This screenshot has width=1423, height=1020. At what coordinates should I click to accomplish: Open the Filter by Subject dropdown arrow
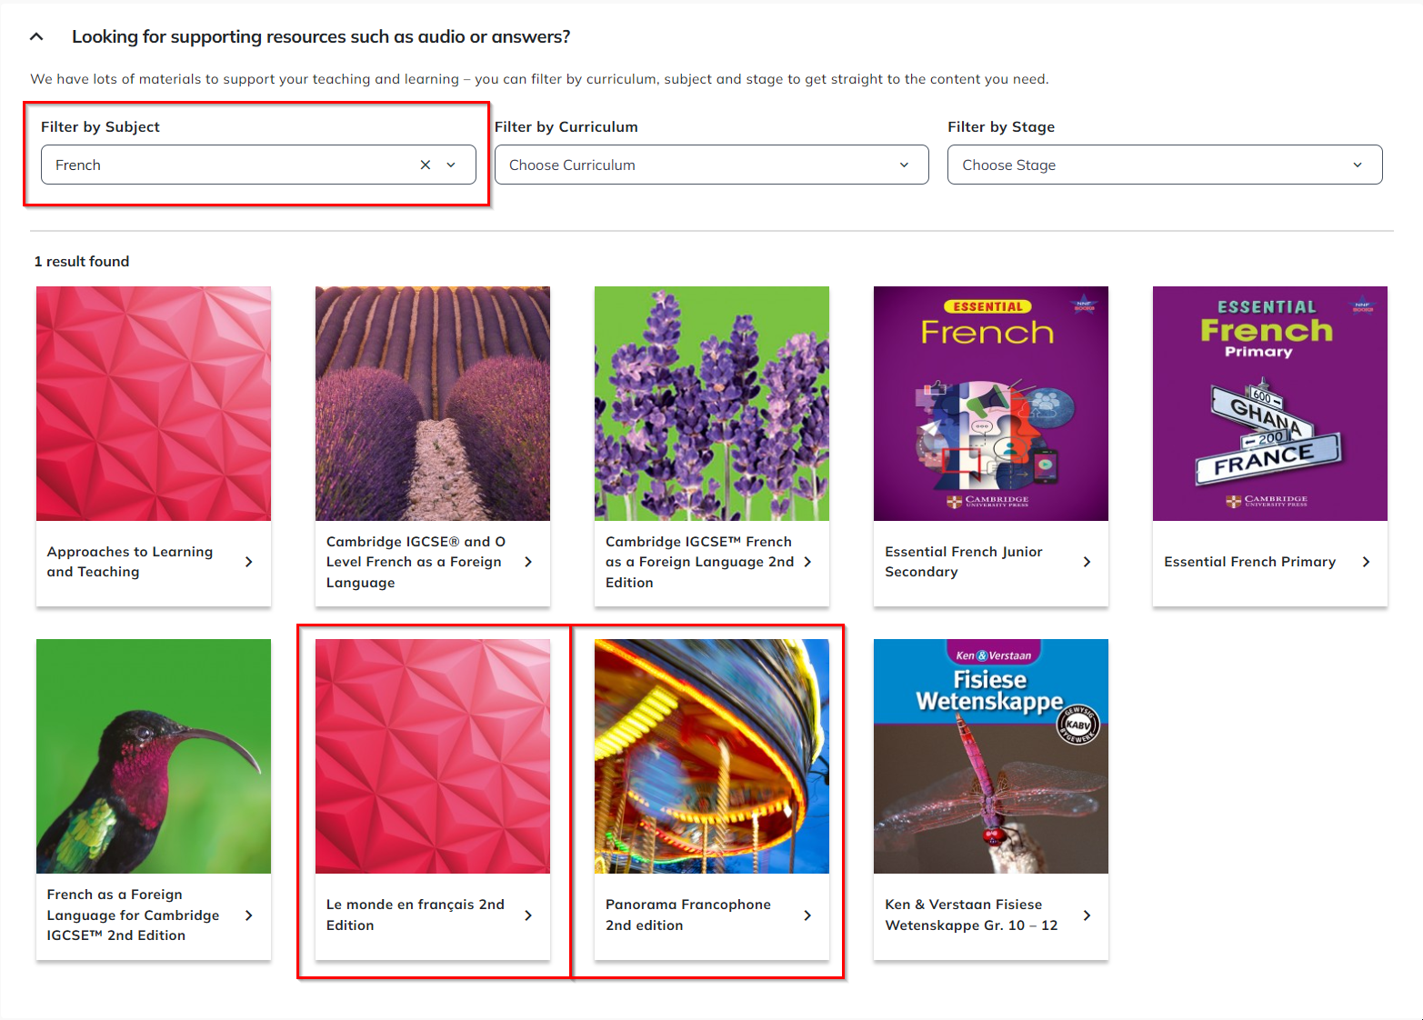tap(451, 165)
